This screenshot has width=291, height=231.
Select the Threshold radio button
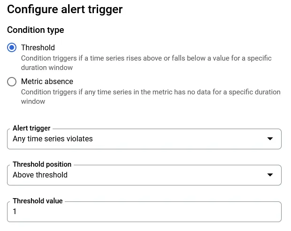click(12, 47)
